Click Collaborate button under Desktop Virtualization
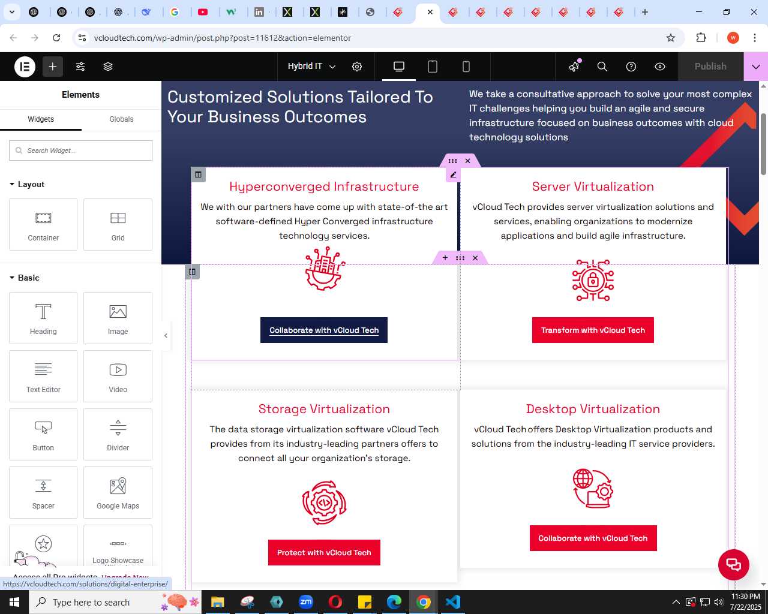This screenshot has width=768, height=614. coord(593,538)
